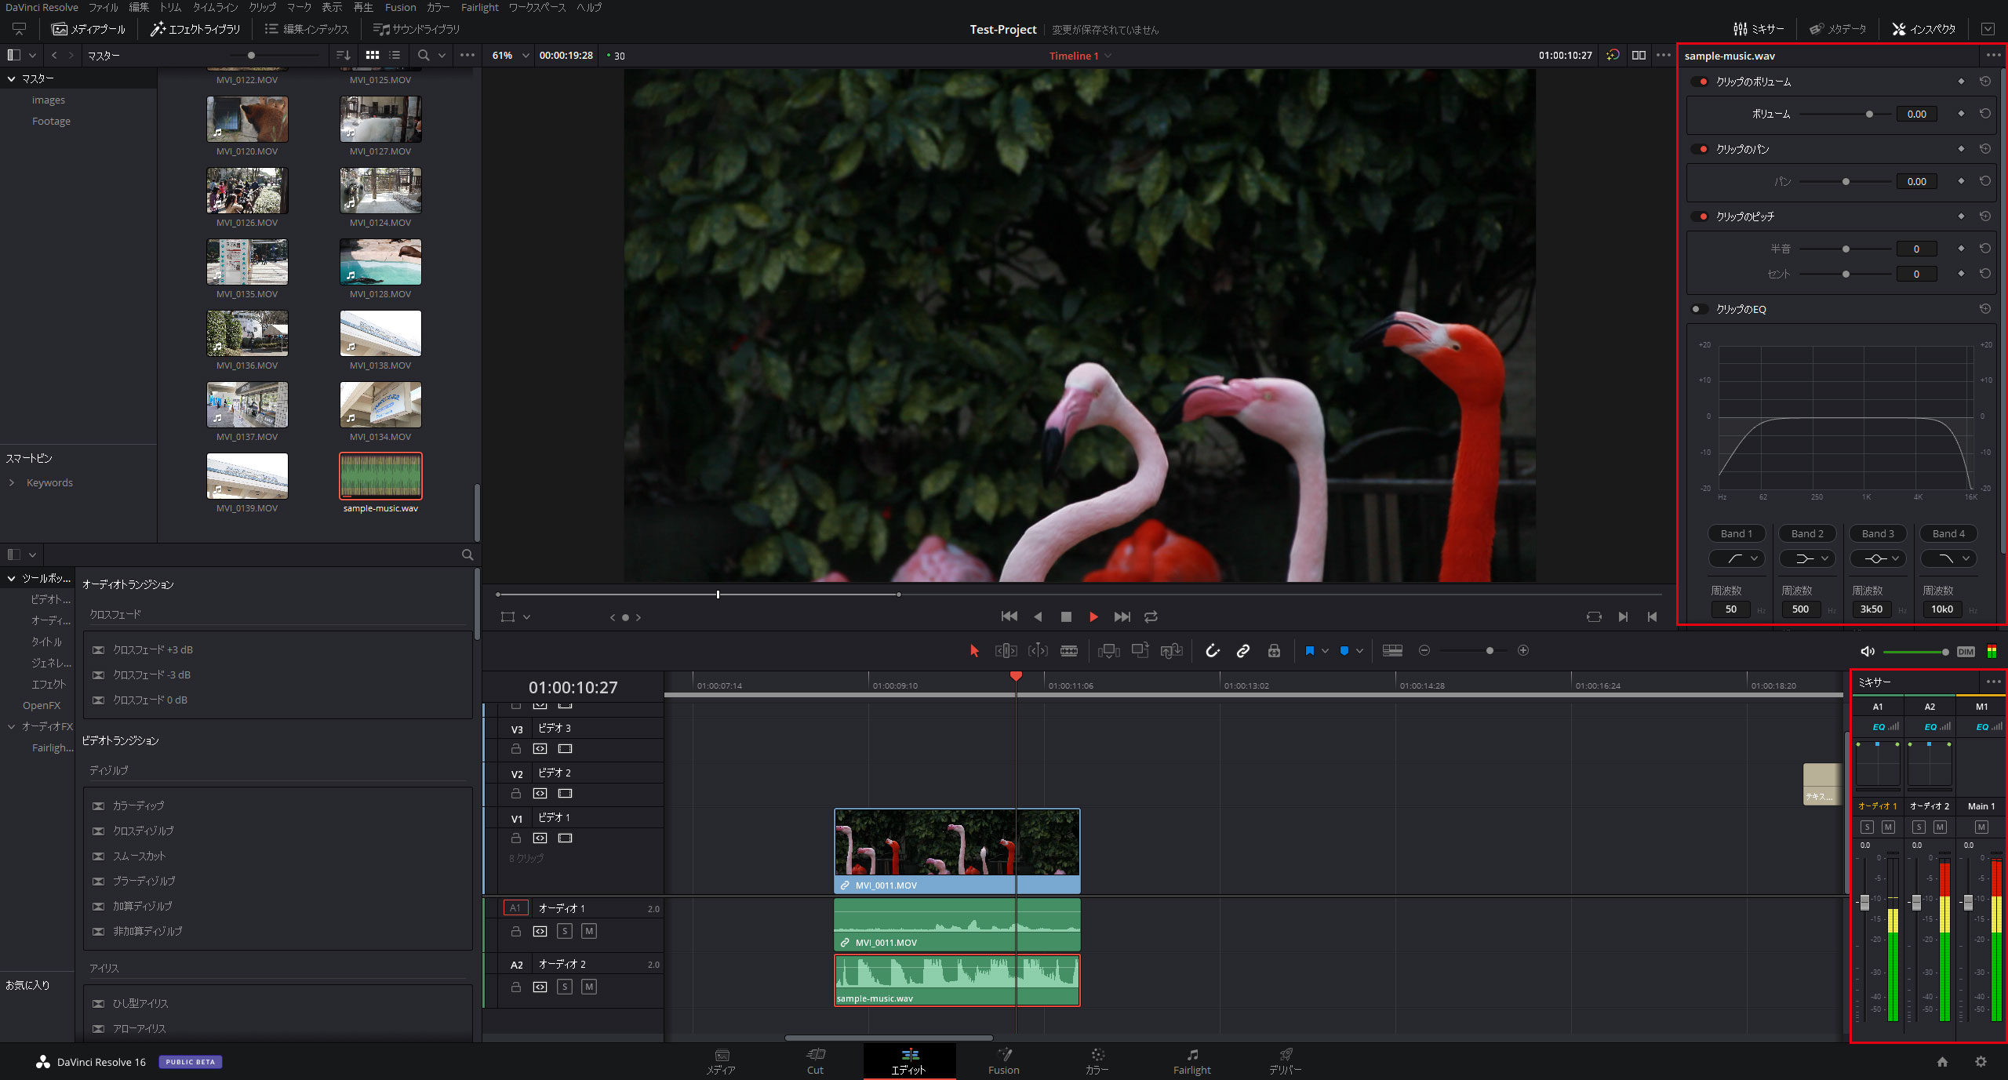2008x1080 pixels.
Task: Toggle the timeline snapping magnet icon
Action: tap(1213, 650)
